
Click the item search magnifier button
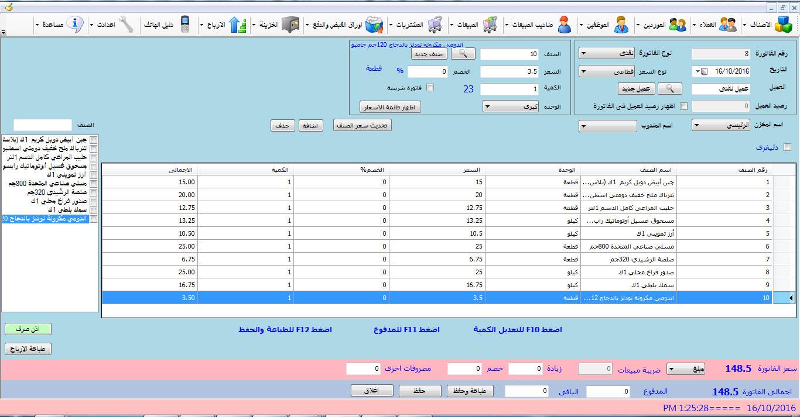click(463, 54)
